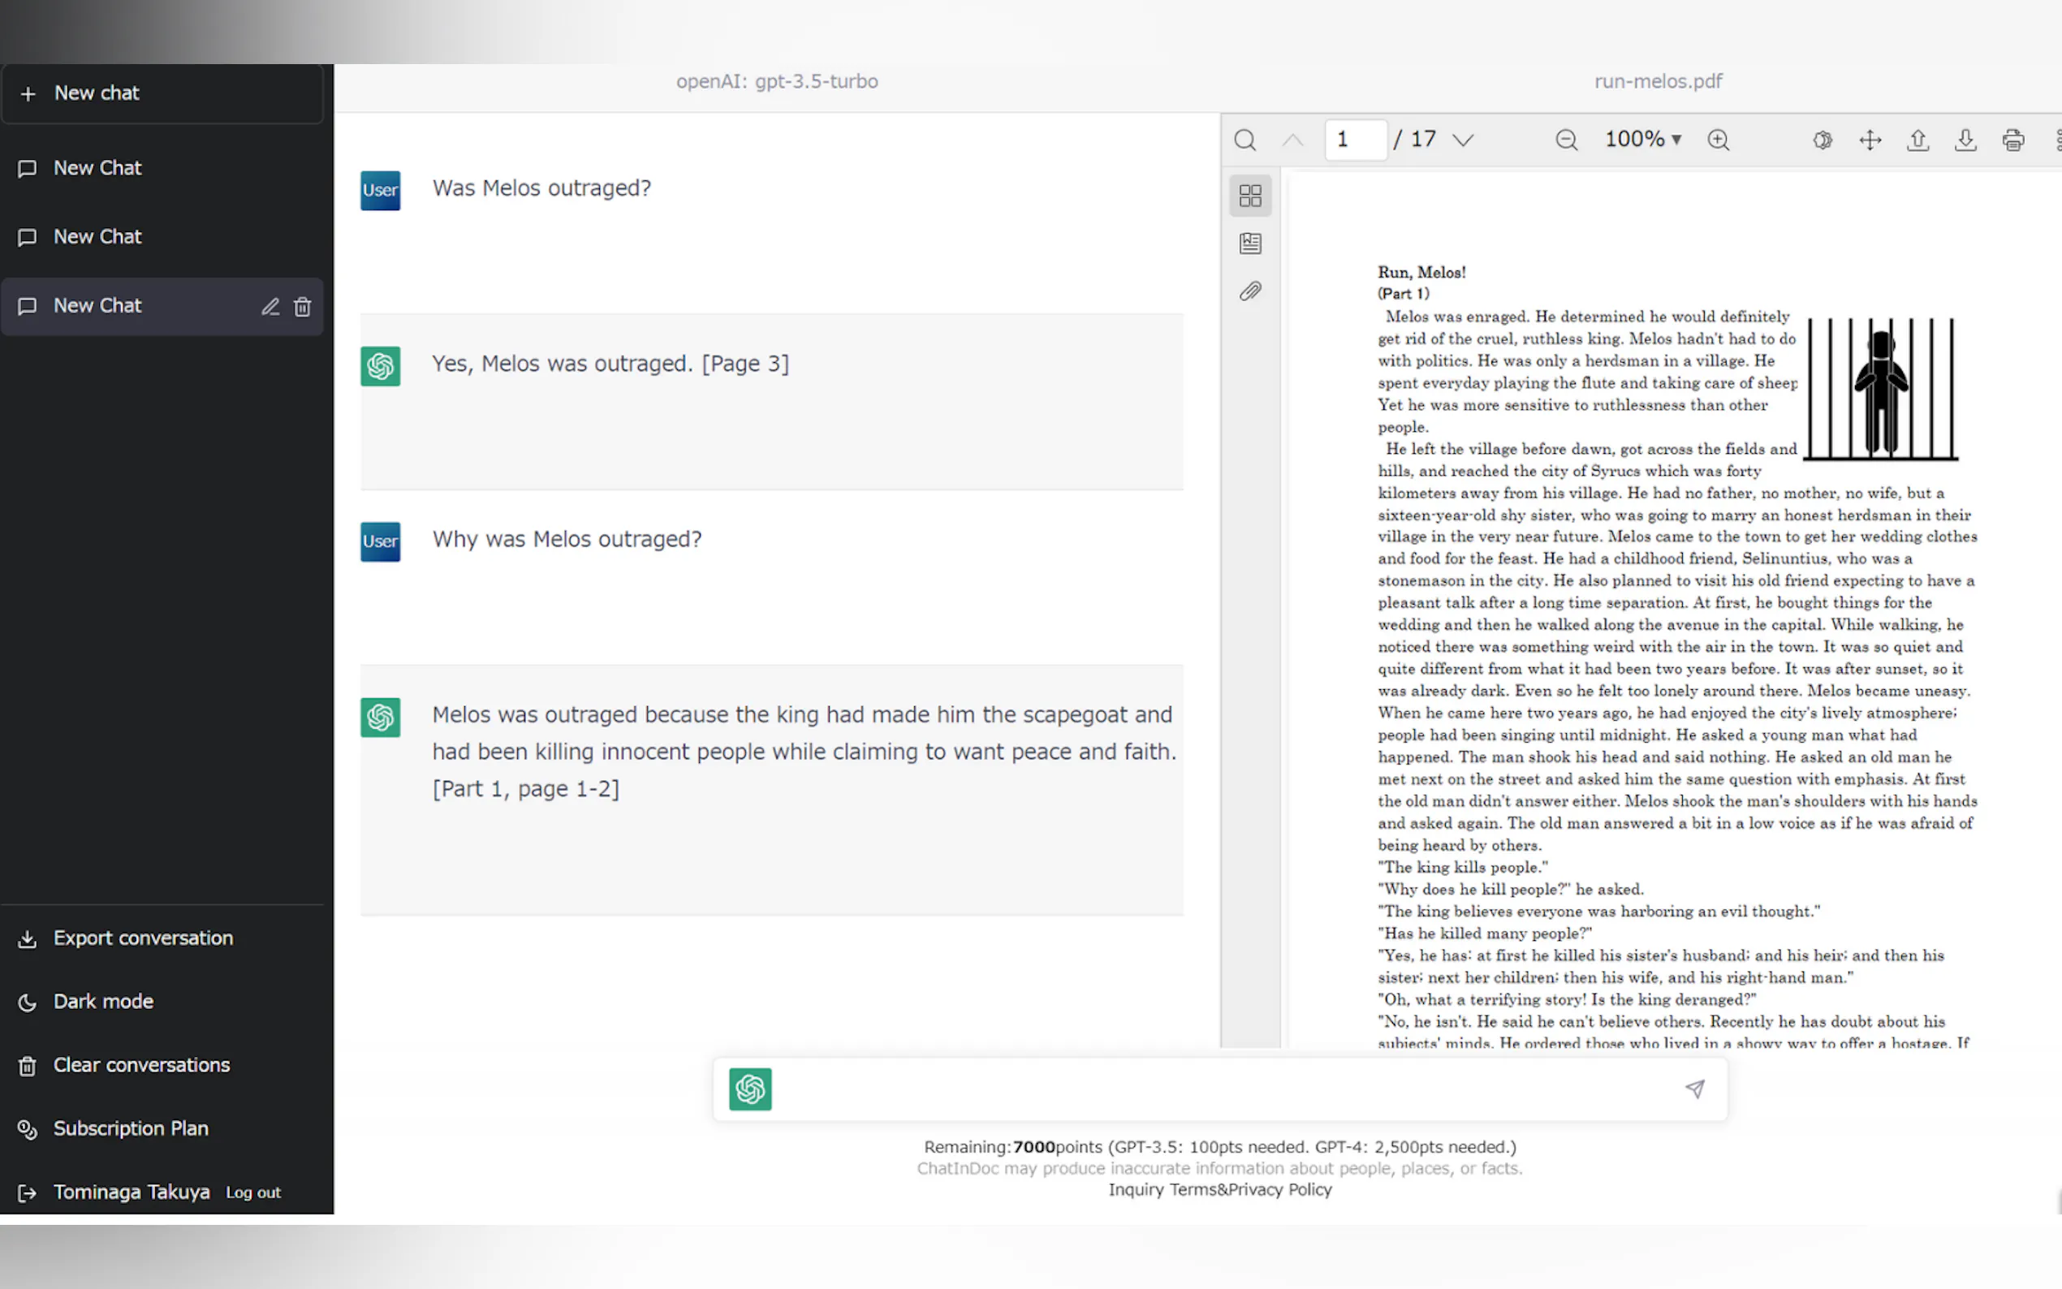Toggle Dark mode
Screen dimensions: 2062x1289
(x=102, y=1002)
